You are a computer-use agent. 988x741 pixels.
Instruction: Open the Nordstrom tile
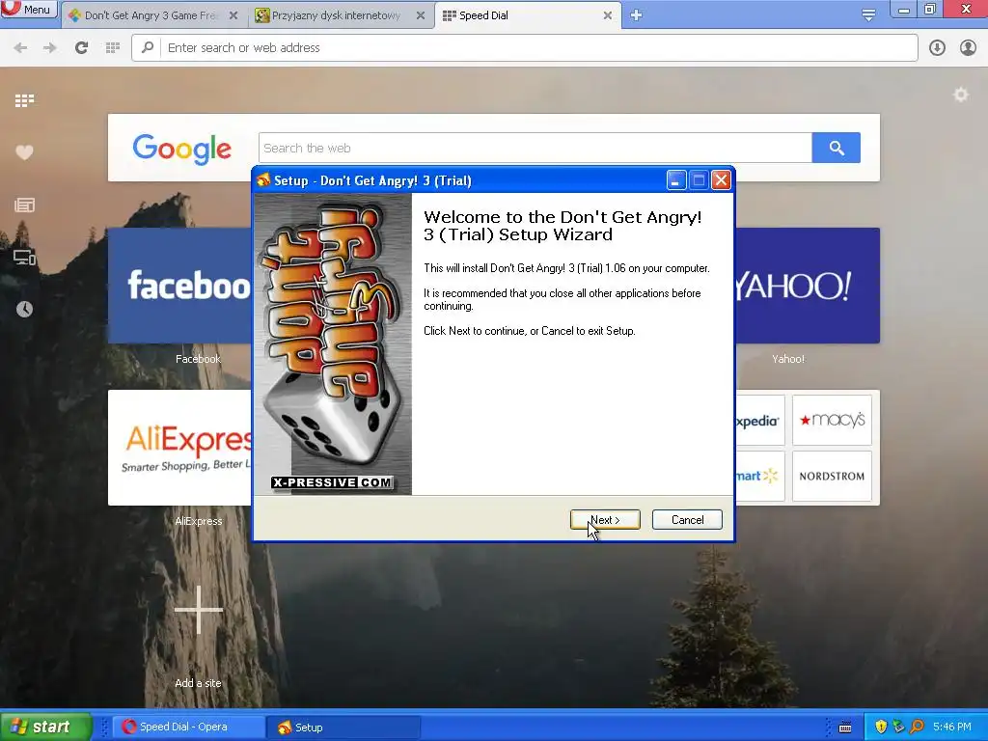point(832,477)
